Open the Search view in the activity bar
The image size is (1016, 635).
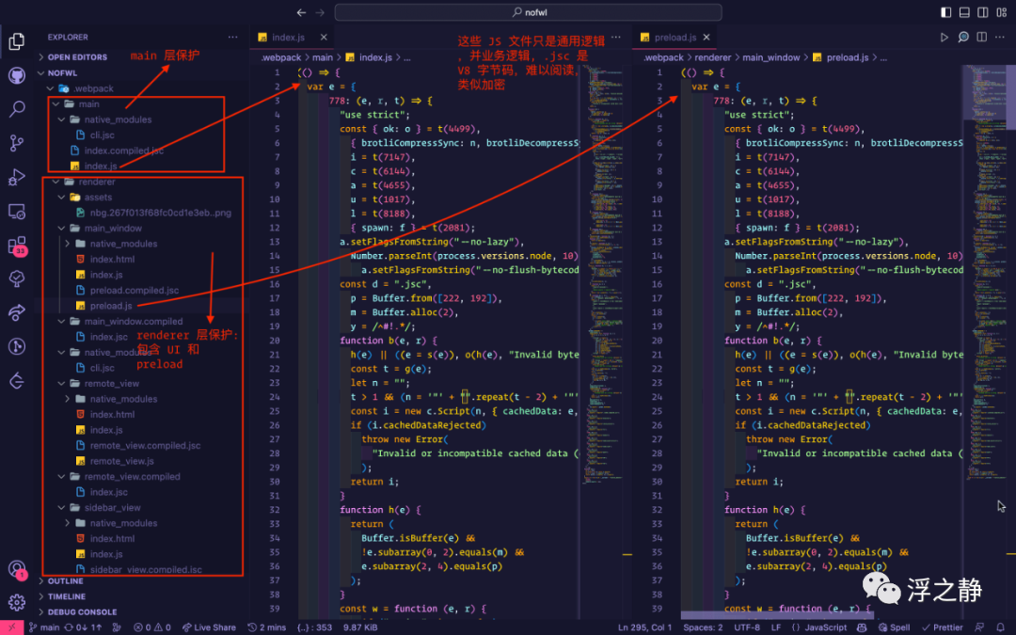(17, 109)
